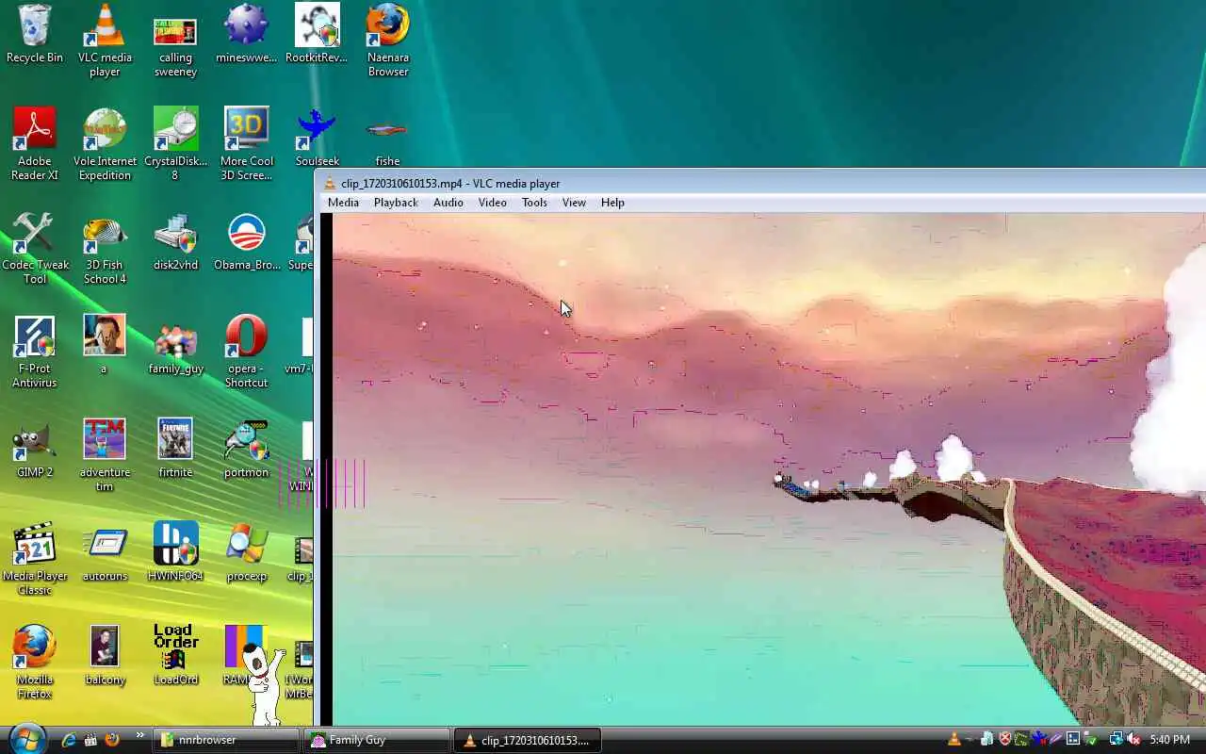This screenshot has width=1206, height=754.
Task: Open Adobe Reader XI desktop shortcut
Action: click(35, 145)
